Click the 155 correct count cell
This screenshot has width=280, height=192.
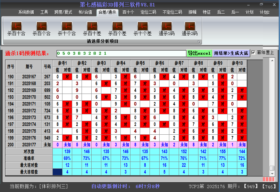223,152
